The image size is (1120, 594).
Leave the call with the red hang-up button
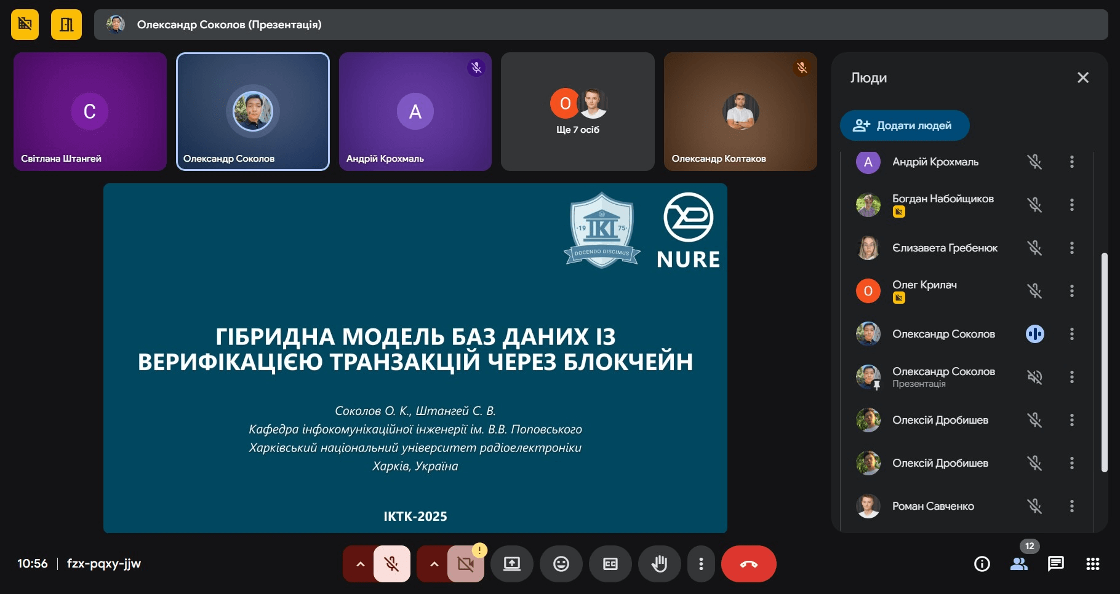[748, 564]
